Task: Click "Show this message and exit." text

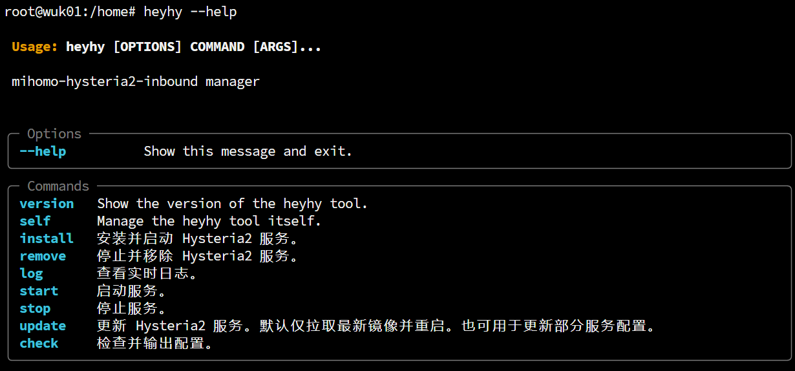Action: pyautogui.click(x=248, y=151)
